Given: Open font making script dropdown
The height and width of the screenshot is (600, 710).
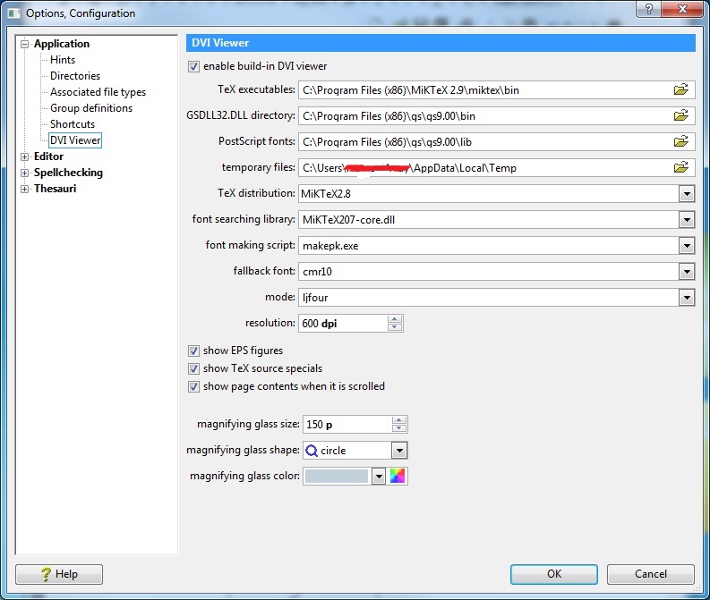Looking at the screenshot, I should (687, 246).
